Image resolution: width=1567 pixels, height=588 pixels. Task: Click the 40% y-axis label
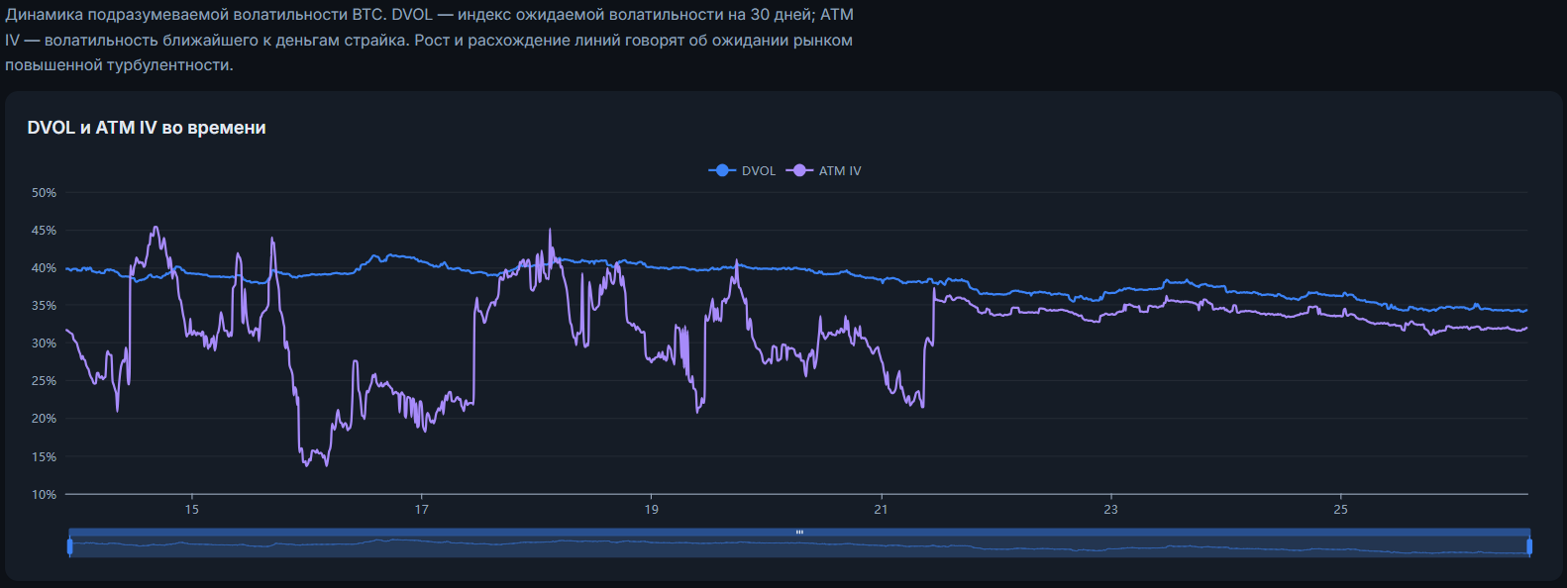(44, 268)
